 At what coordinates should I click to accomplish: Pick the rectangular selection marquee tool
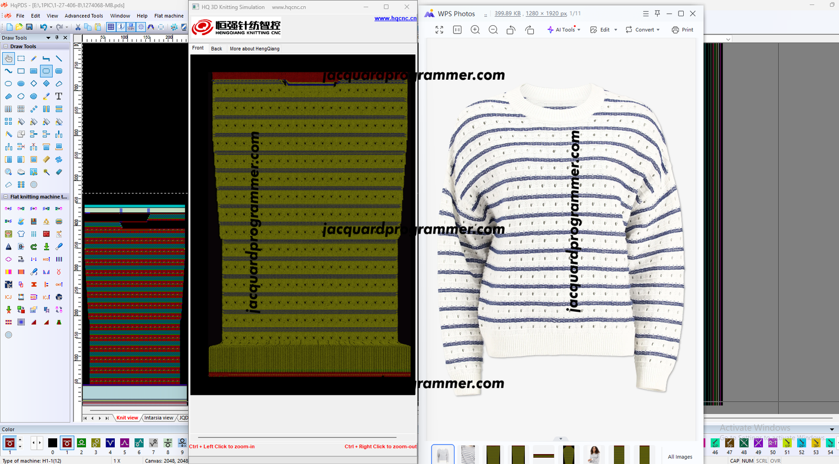pyautogui.click(x=21, y=59)
